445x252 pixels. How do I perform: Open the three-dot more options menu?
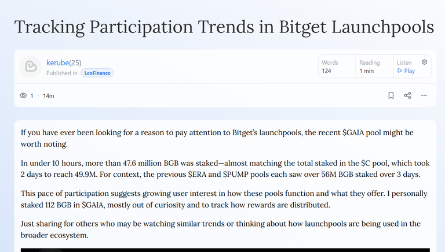[424, 95]
